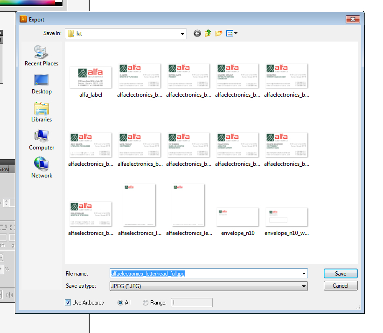Image resolution: width=383 pixels, height=333 pixels.
Task: Close the Export dialog
Action: [353, 19]
